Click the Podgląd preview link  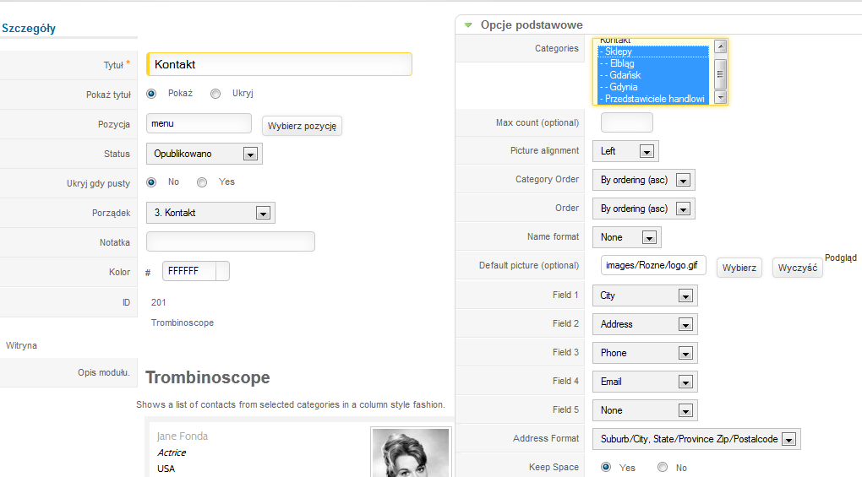[840, 258]
